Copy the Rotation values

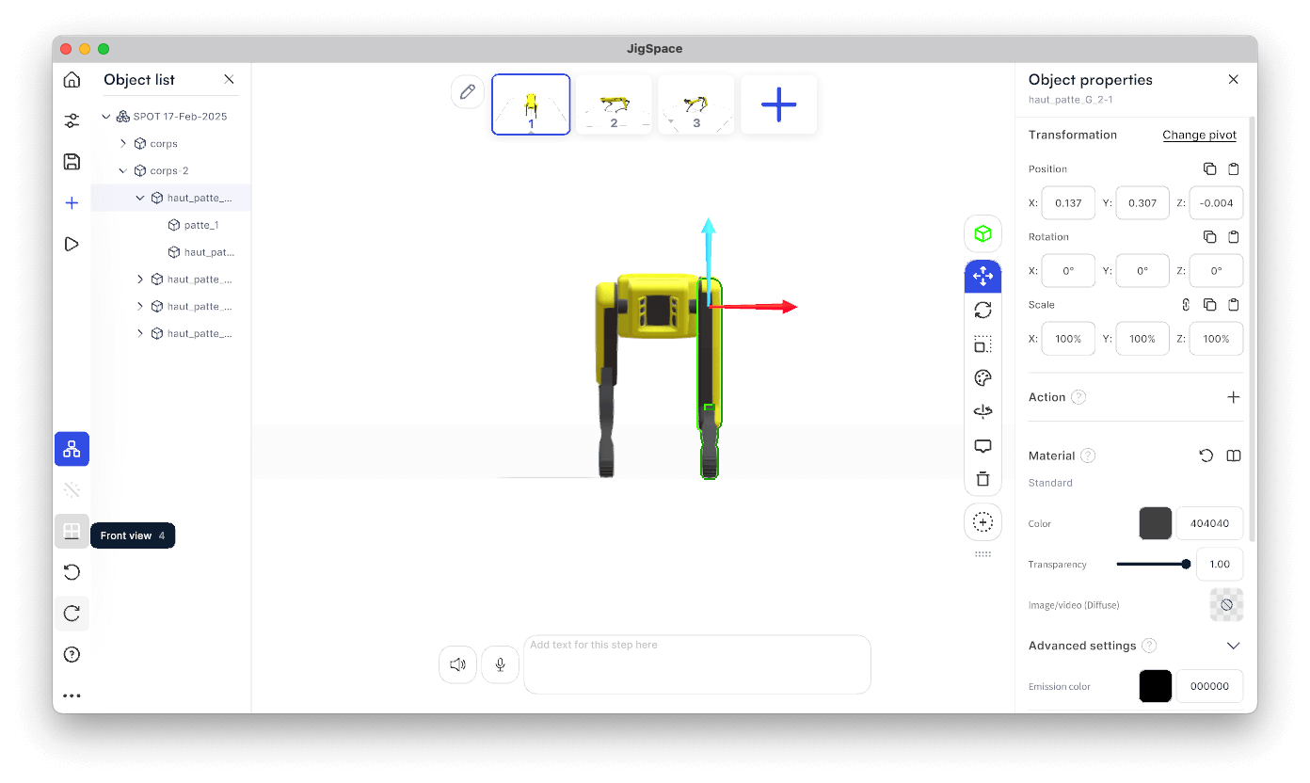[x=1209, y=237]
